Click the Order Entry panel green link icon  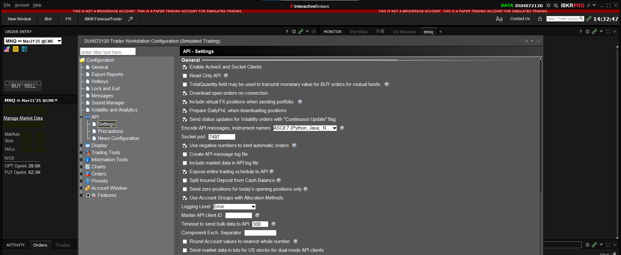pyautogui.click(x=301, y=31)
